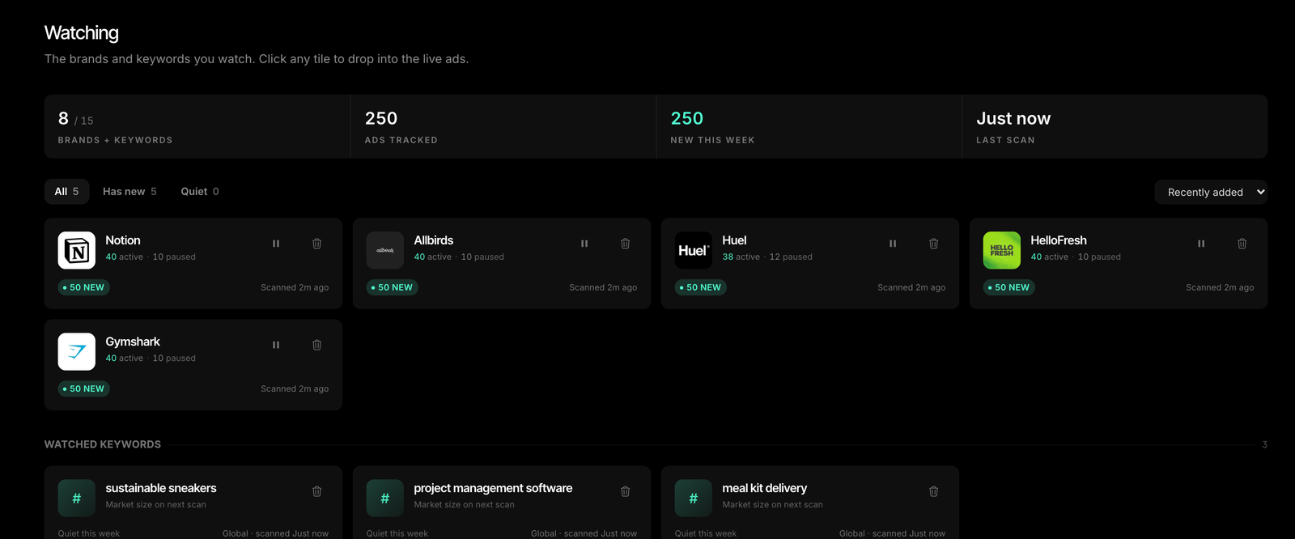Screen dimensions: 1295x539
Task: Pause watching the Gymshark brand
Action: click(276, 345)
